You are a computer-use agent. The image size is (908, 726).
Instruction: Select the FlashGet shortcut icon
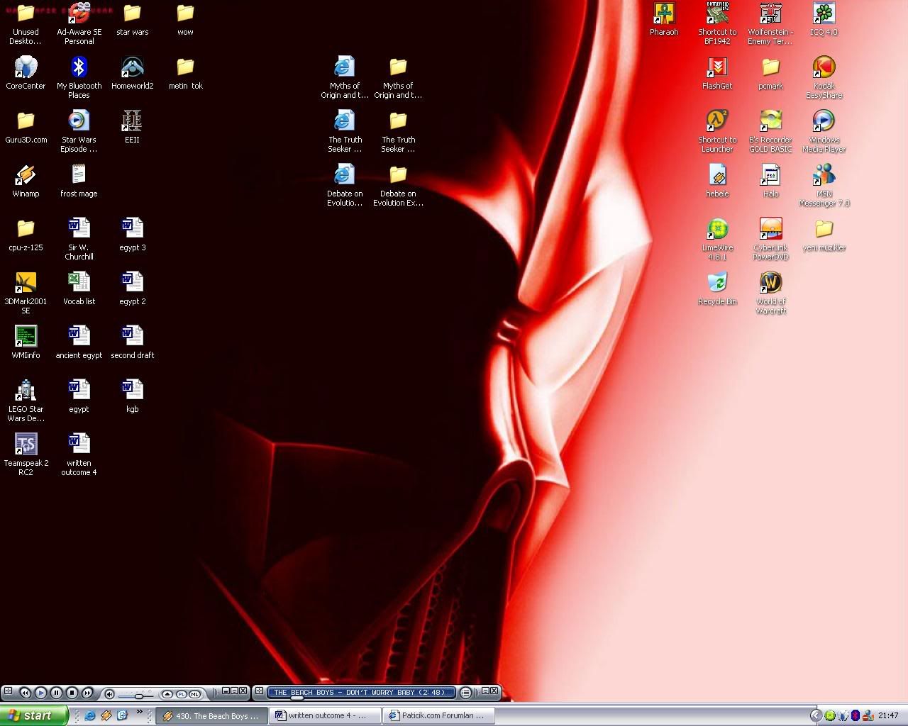click(x=717, y=73)
